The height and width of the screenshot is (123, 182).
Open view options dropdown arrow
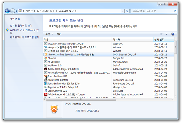tap(167, 34)
